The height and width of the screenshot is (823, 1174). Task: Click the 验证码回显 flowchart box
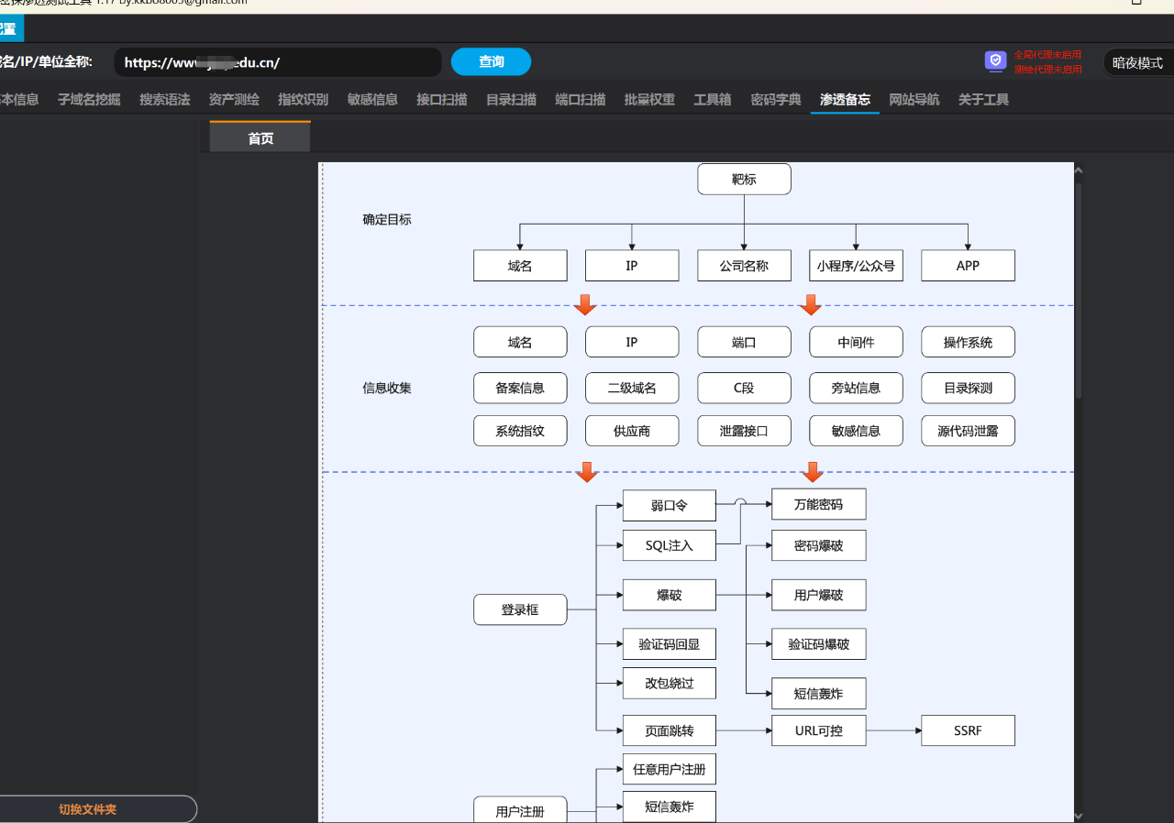coord(669,644)
